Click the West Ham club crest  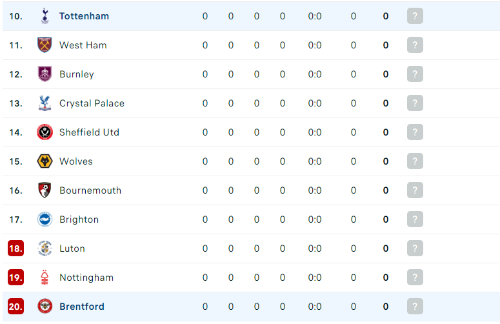point(45,45)
